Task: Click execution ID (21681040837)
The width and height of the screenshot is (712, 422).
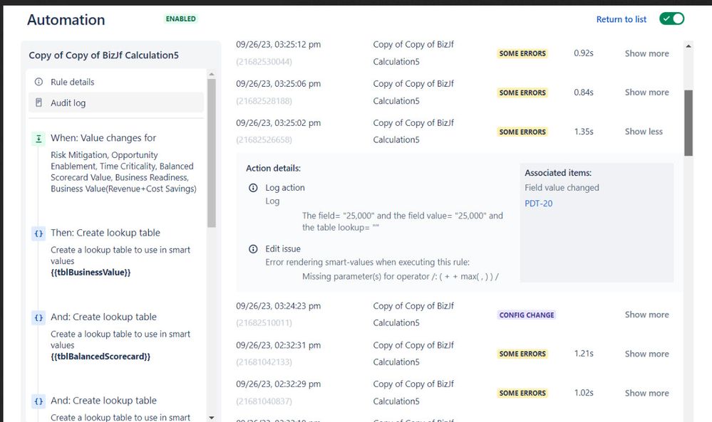Action: pyautogui.click(x=264, y=401)
